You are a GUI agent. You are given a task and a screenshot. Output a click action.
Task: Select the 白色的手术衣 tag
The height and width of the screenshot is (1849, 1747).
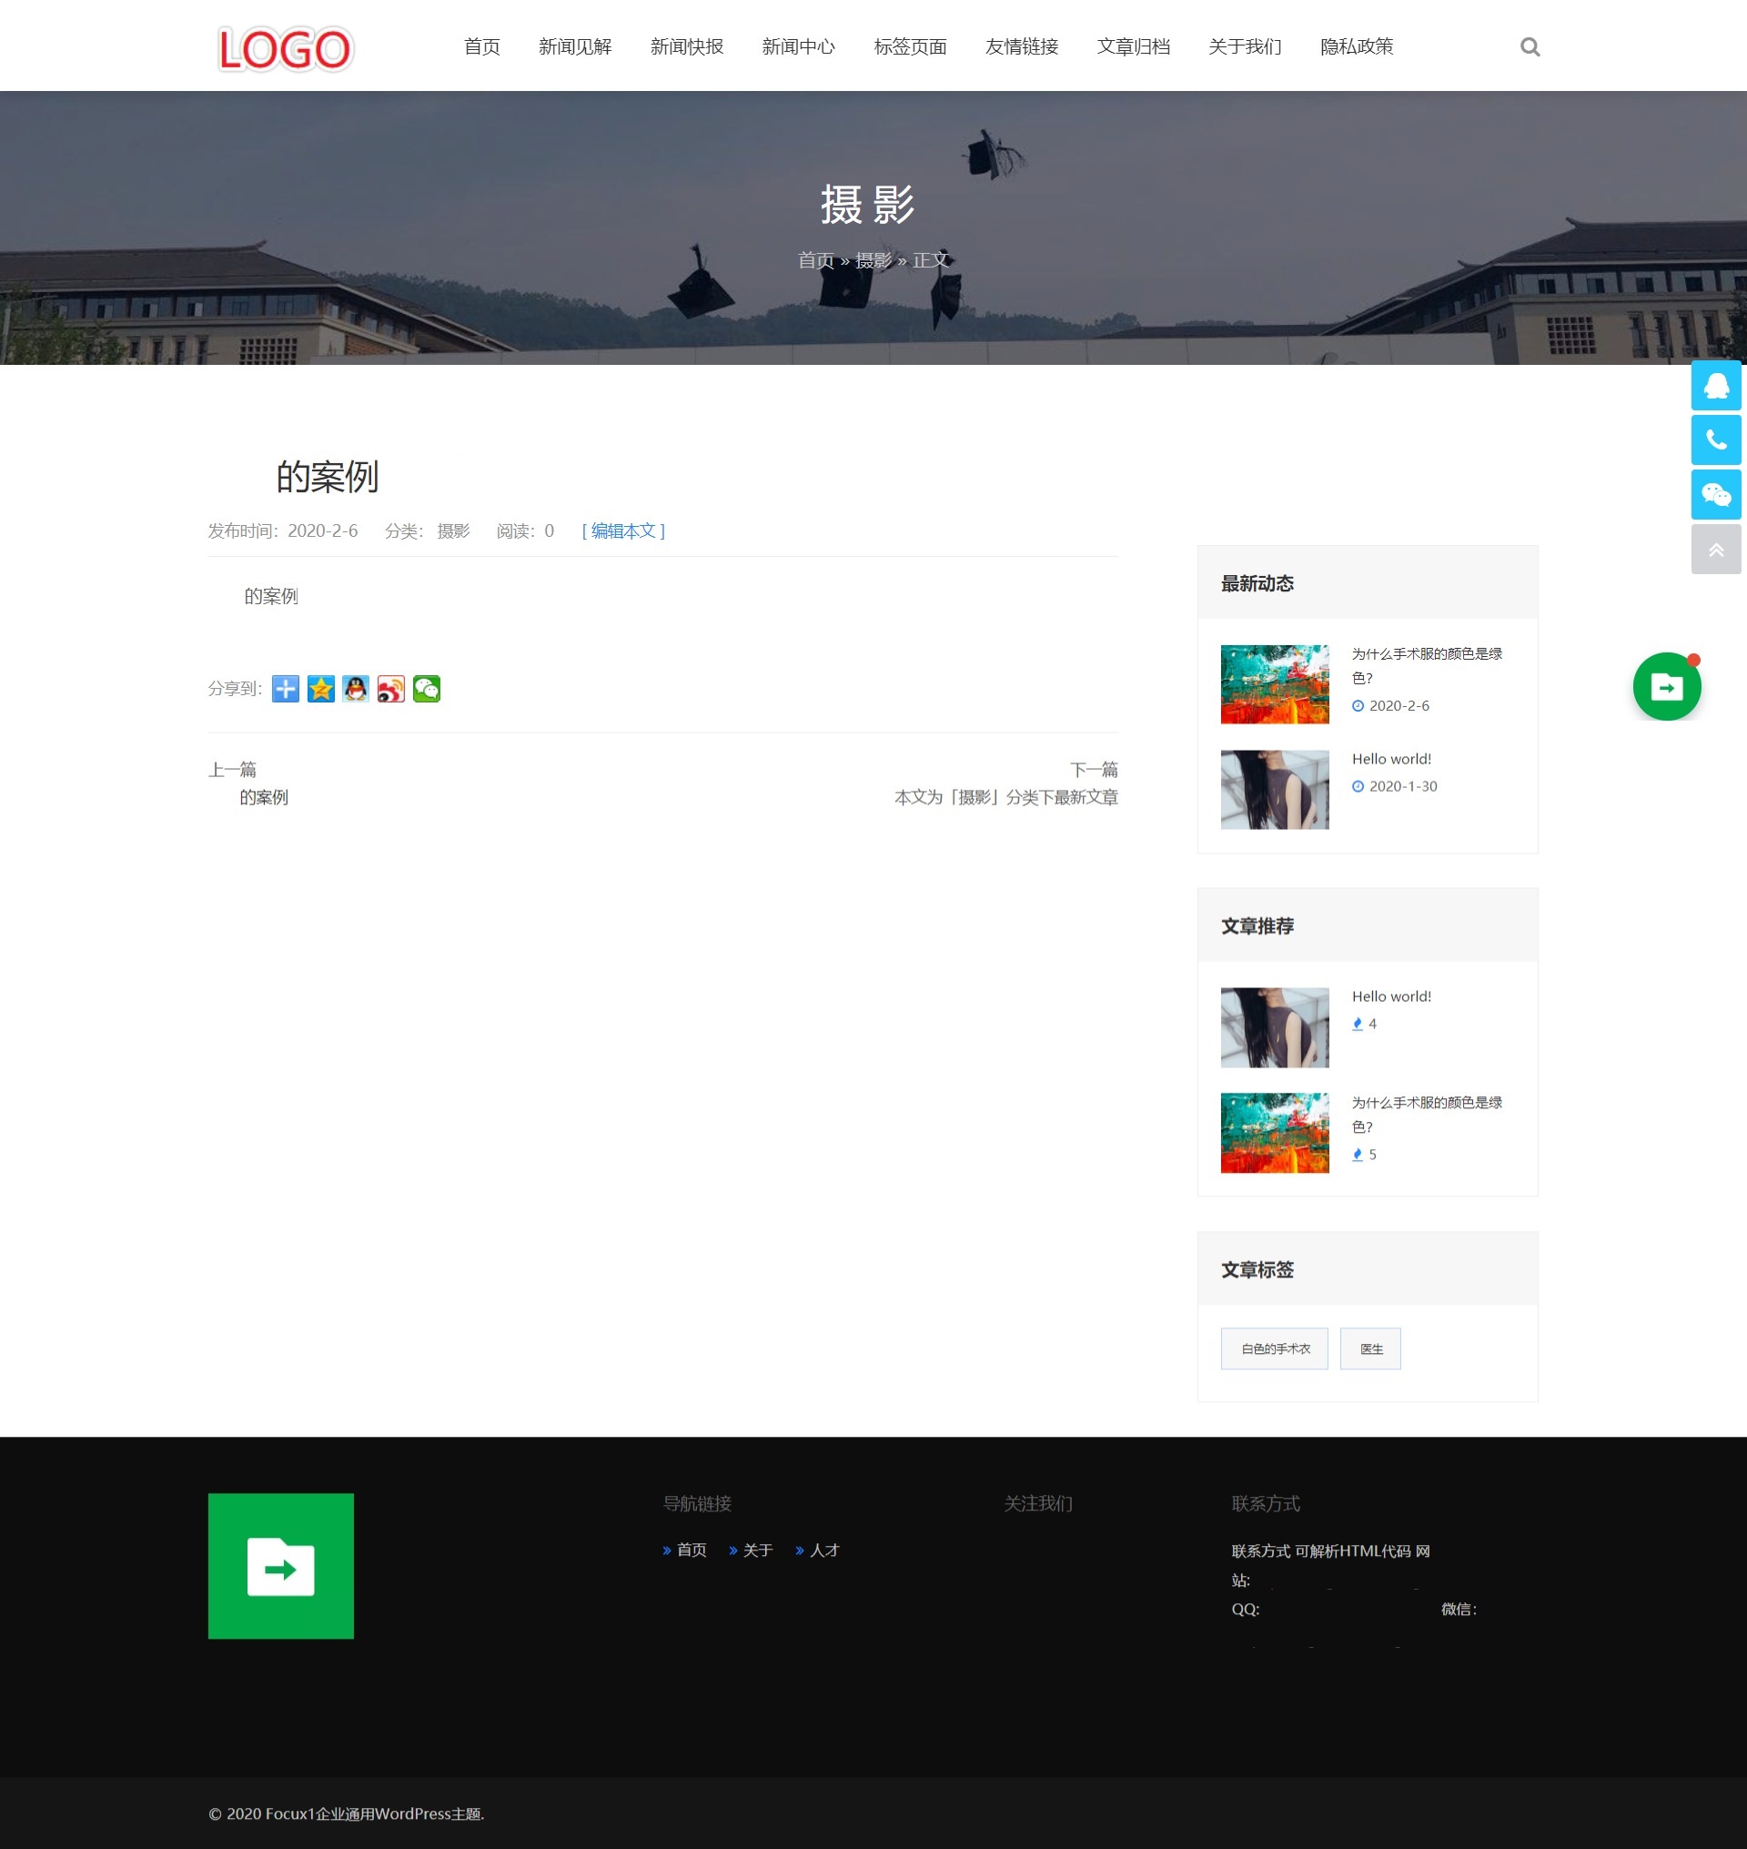tap(1274, 1349)
